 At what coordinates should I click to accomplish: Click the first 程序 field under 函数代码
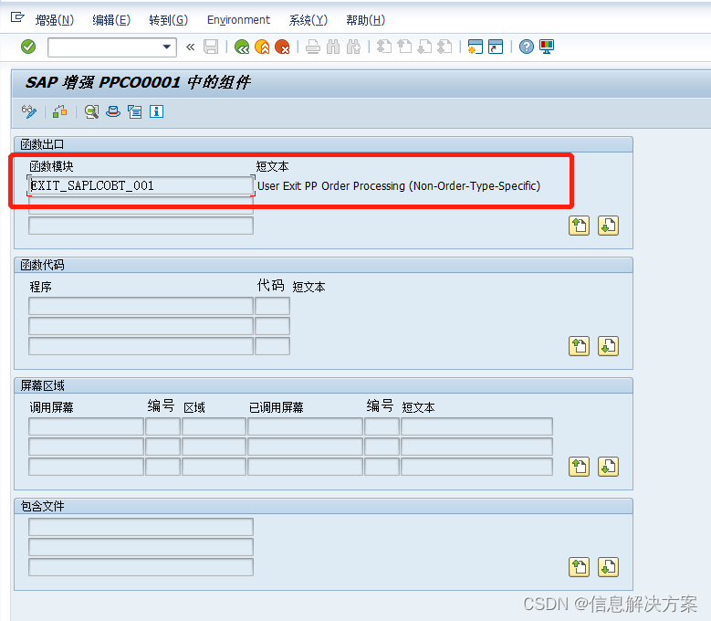[141, 306]
